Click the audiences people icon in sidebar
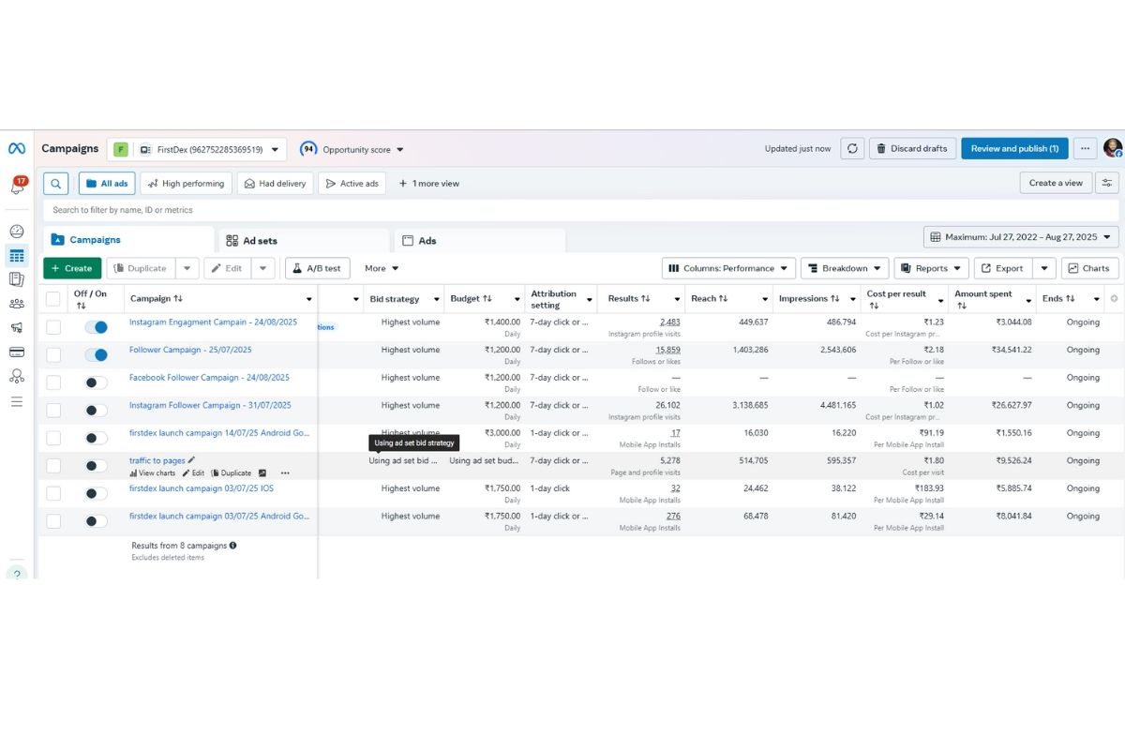This screenshot has width=1125, height=750. point(17,304)
